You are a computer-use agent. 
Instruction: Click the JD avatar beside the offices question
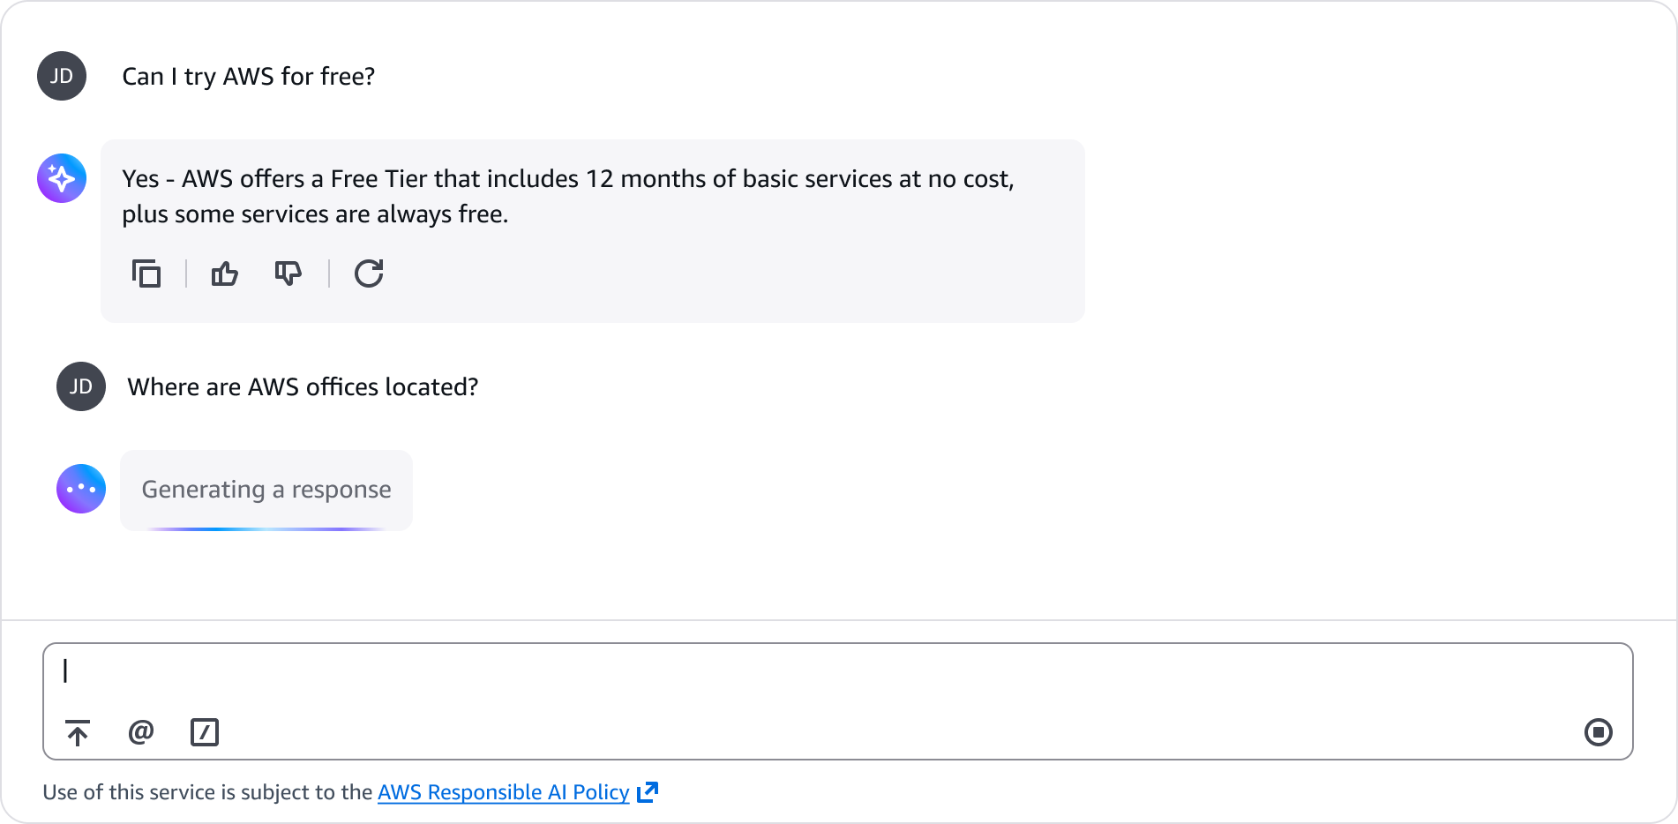point(81,386)
